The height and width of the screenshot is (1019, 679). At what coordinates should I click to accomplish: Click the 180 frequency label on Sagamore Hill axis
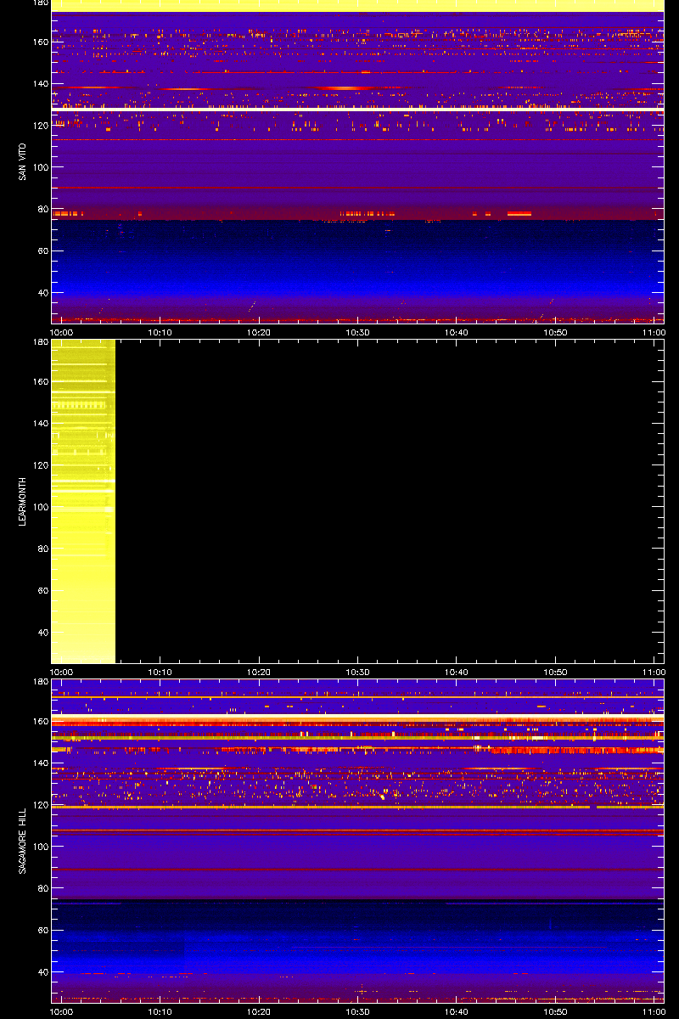click(40, 682)
